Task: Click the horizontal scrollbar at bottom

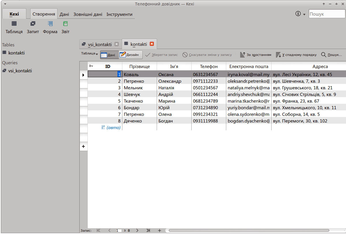Action: (248, 231)
